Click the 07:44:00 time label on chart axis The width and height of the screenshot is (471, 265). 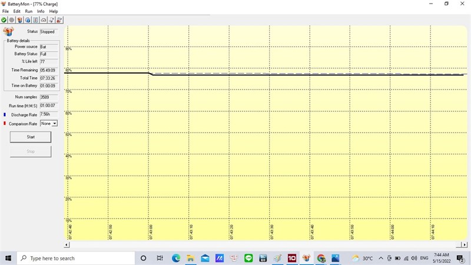tap(393, 232)
